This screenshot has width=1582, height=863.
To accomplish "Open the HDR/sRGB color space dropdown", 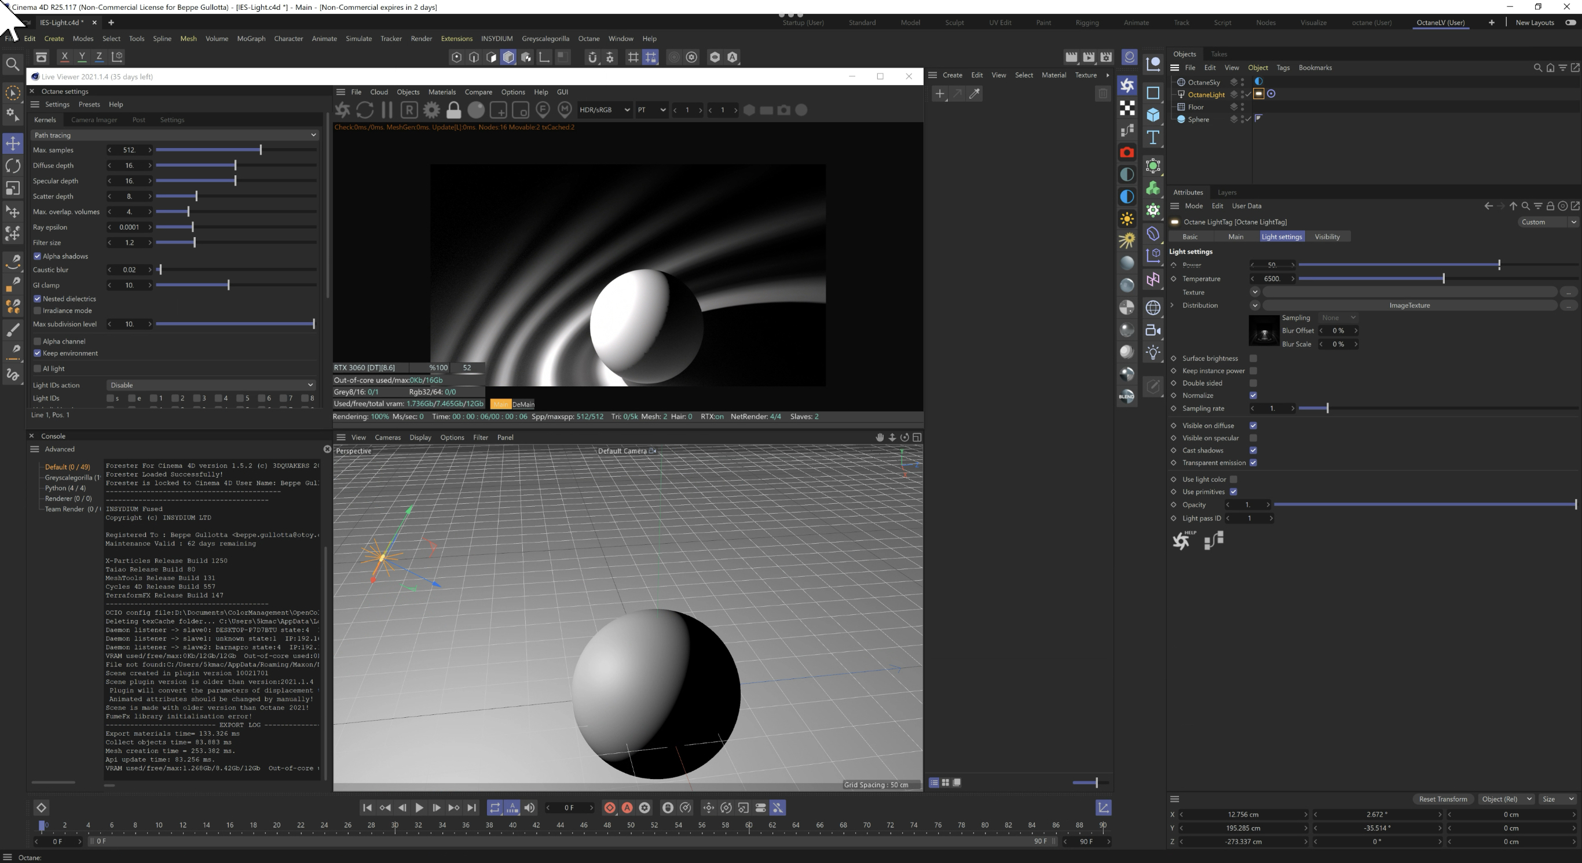I will tap(604, 110).
